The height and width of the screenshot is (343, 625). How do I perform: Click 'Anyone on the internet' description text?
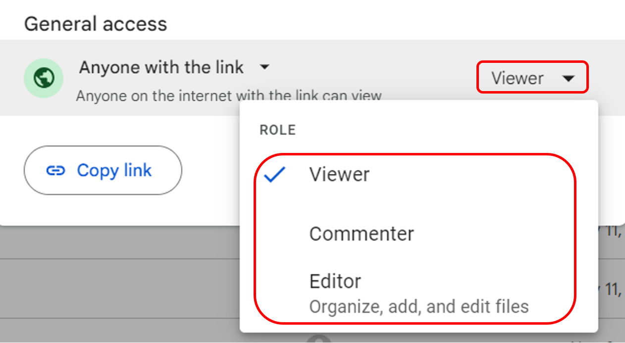click(157, 96)
